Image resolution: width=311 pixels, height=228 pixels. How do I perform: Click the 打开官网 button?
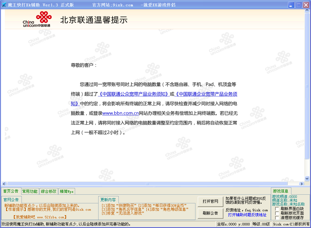point(210,201)
